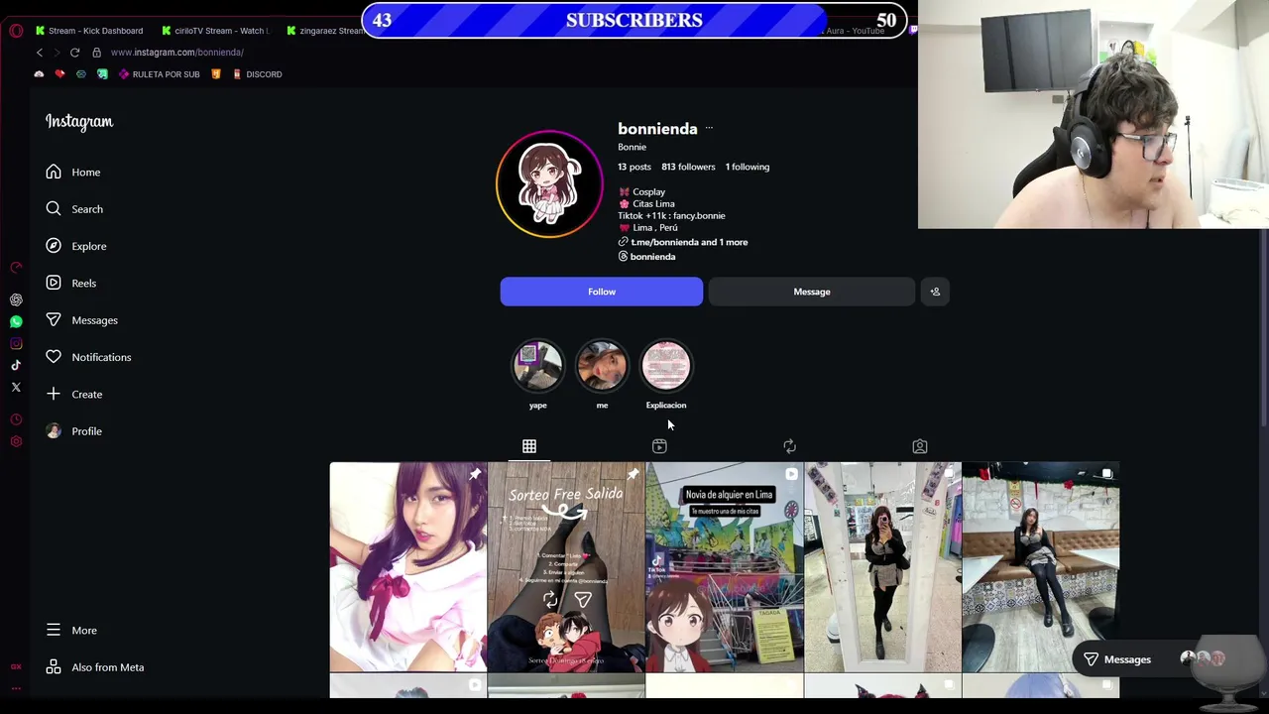Open the post of girl on brown couch
Viewport: 1269px width, 714px height.
point(1041,567)
